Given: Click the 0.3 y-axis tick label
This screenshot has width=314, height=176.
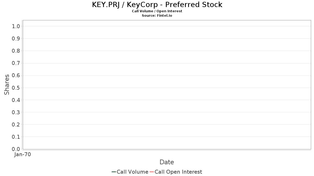Looking at the screenshot, I should click(16, 112).
